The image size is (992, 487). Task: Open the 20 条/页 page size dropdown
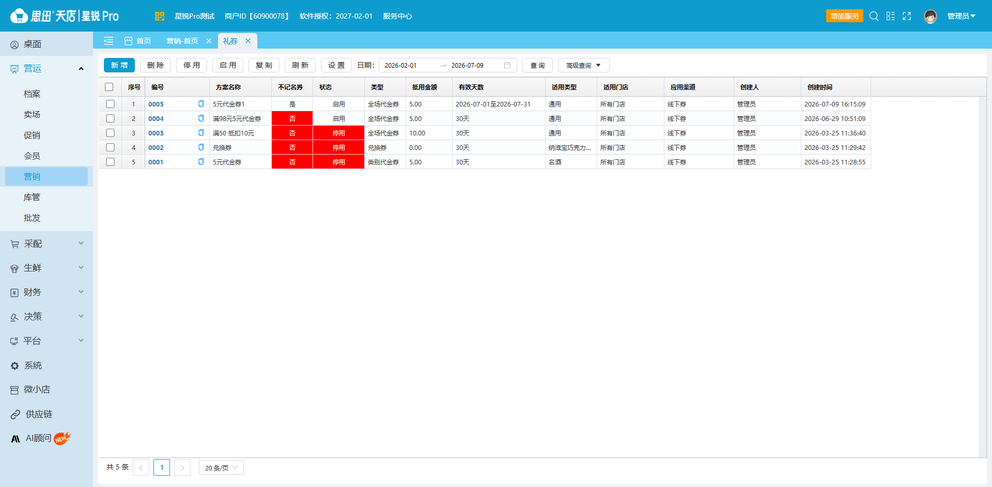pyautogui.click(x=221, y=467)
